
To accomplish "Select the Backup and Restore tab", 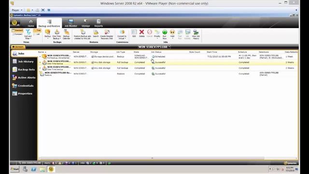I will tap(49, 23).
